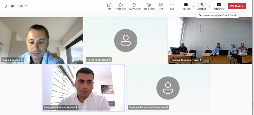Open the Вид view layout options
The image size is (254, 115).
(161, 6)
